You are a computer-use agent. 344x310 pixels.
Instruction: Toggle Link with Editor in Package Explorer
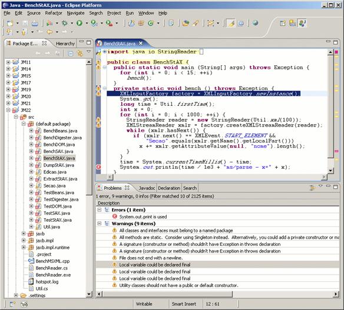click(x=80, y=54)
